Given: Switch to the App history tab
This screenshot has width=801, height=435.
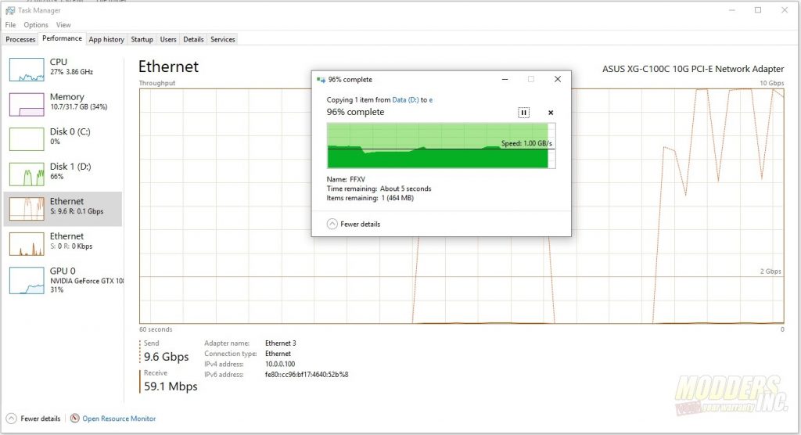Looking at the screenshot, I should (106, 39).
